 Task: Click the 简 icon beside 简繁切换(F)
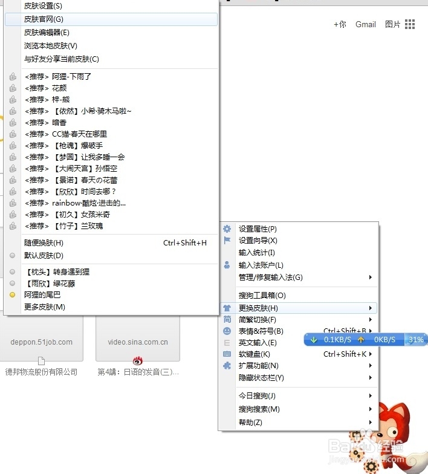(x=227, y=319)
